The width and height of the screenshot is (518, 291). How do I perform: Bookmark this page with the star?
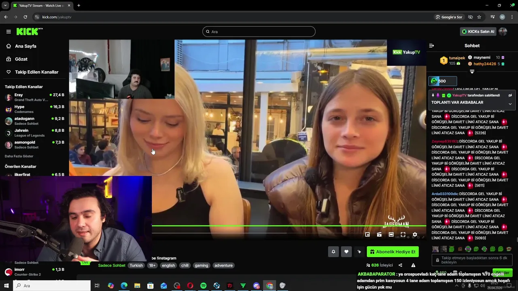[x=479, y=17]
